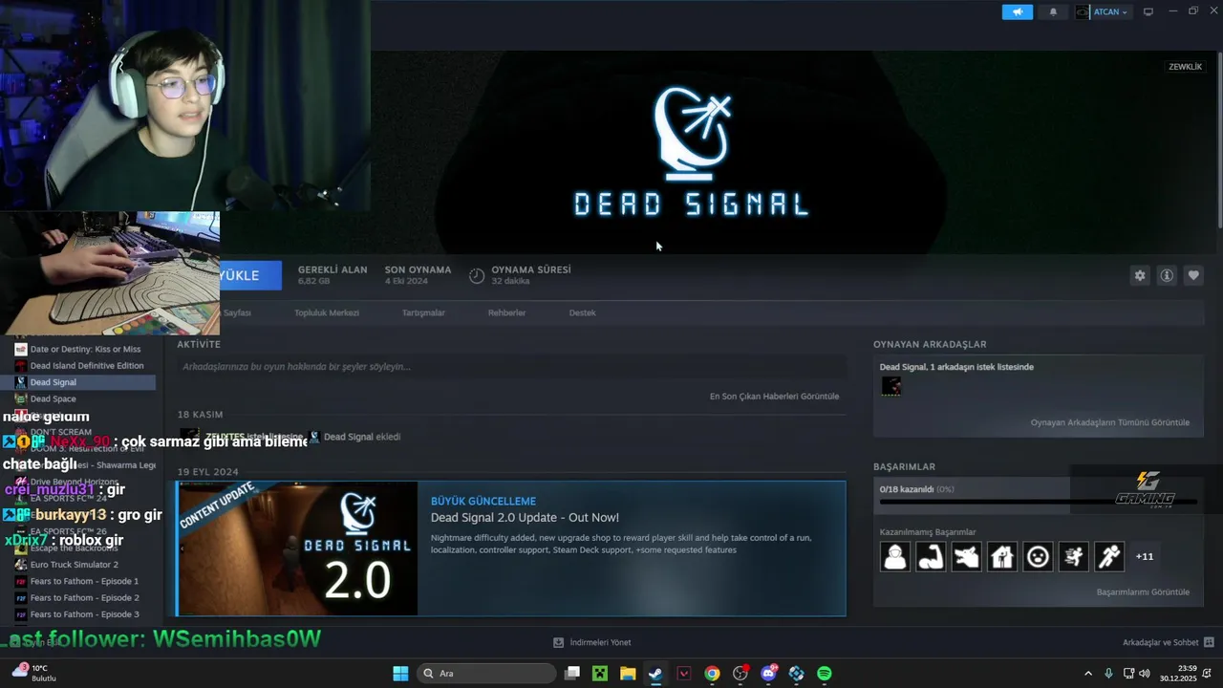Open the house achievement icon
Screen dimensions: 1223x688
pyautogui.click(x=1002, y=556)
